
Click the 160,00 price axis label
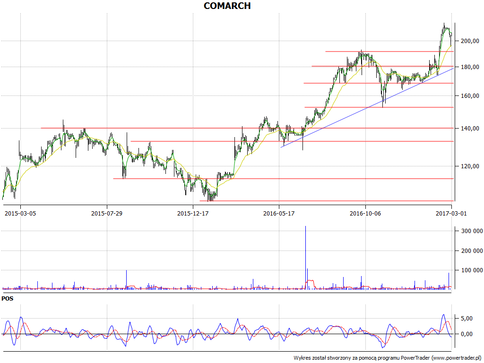[469, 96]
